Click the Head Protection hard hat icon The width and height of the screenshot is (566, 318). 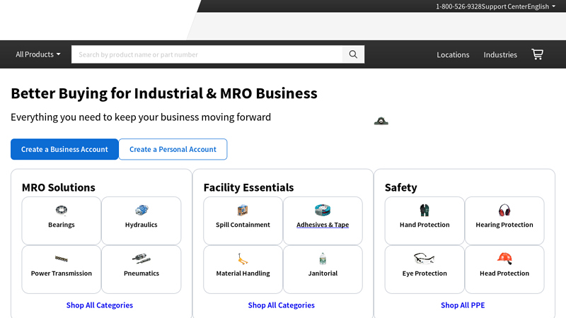[x=504, y=259]
